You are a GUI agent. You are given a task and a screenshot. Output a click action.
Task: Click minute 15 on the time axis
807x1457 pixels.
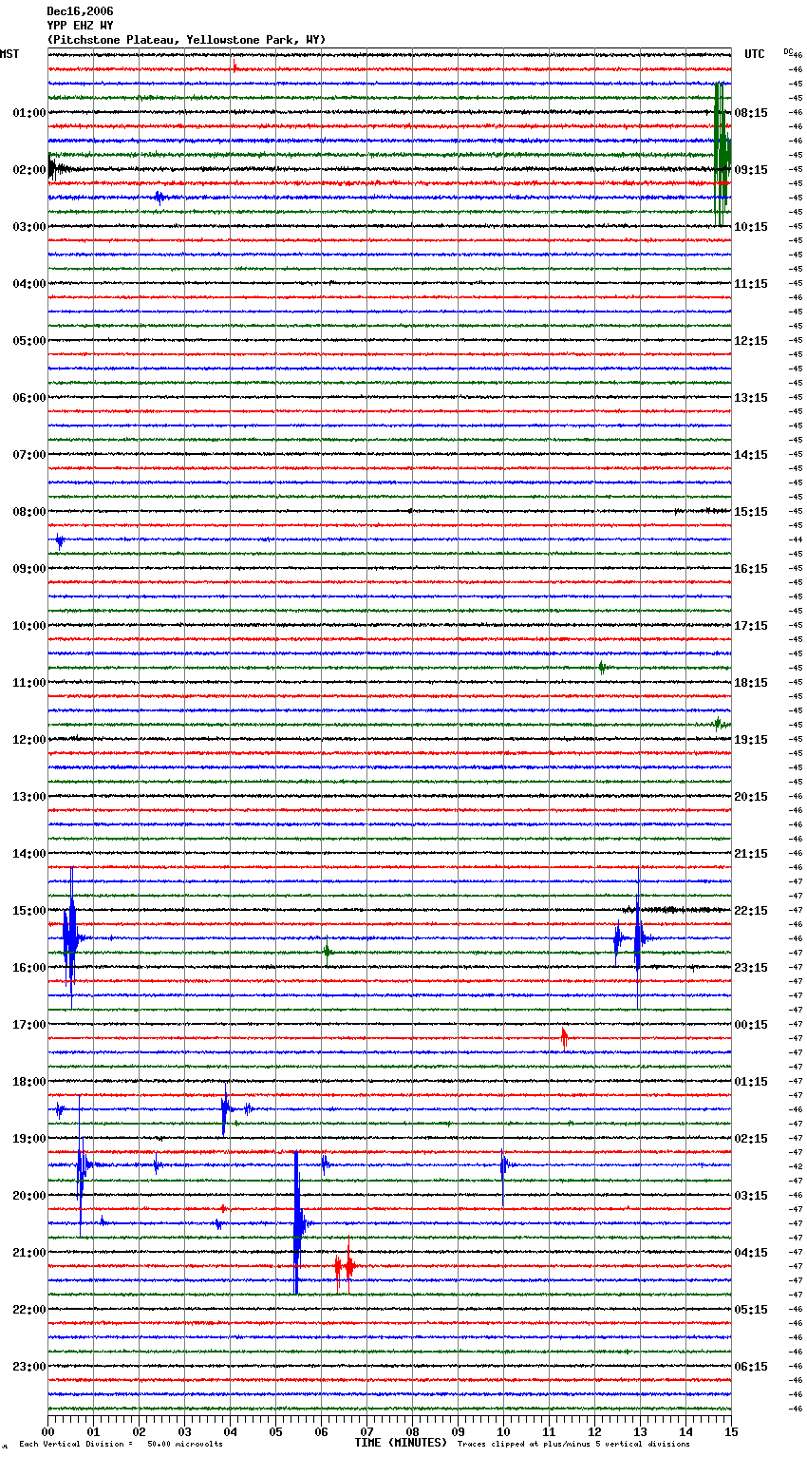(730, 1431)
